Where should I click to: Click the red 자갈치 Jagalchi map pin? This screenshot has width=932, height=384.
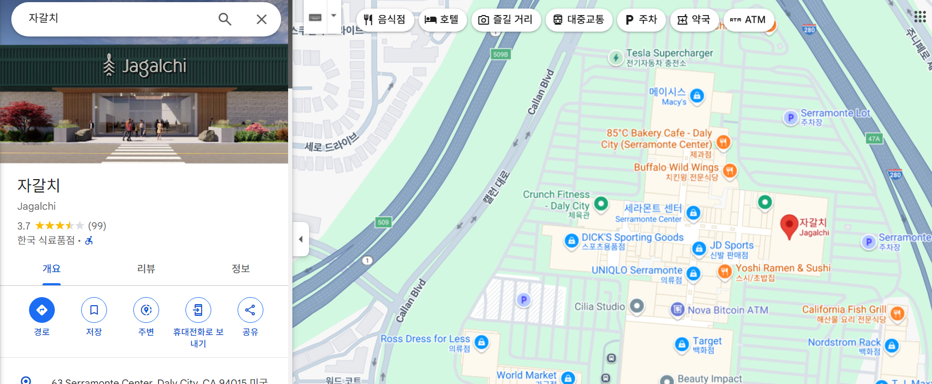(788, 226)
